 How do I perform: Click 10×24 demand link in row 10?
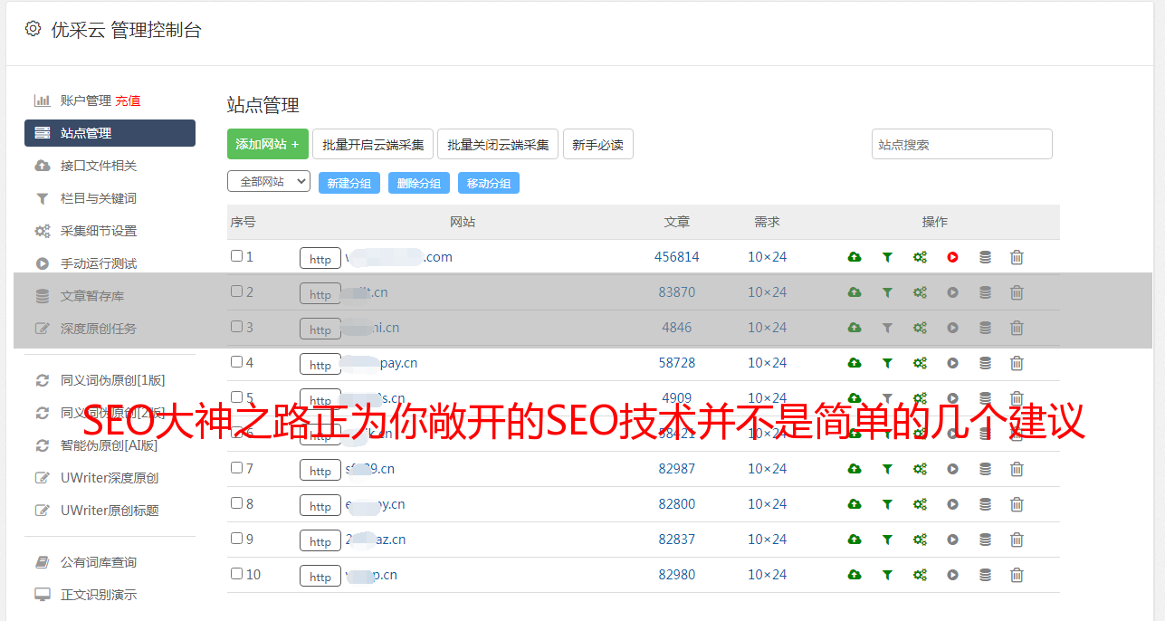pos(768,575)
